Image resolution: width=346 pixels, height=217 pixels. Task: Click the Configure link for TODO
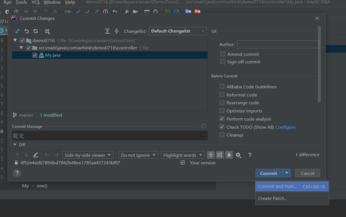click(x=285, y=127)
